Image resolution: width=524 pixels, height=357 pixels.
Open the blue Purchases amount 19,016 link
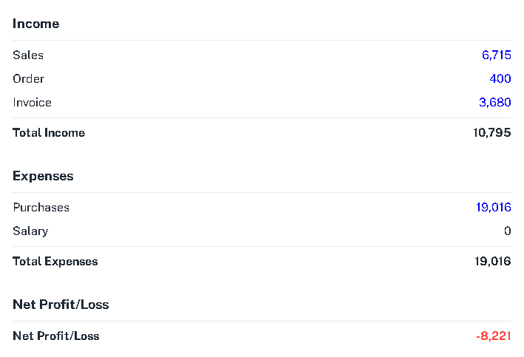coord(494,207)
